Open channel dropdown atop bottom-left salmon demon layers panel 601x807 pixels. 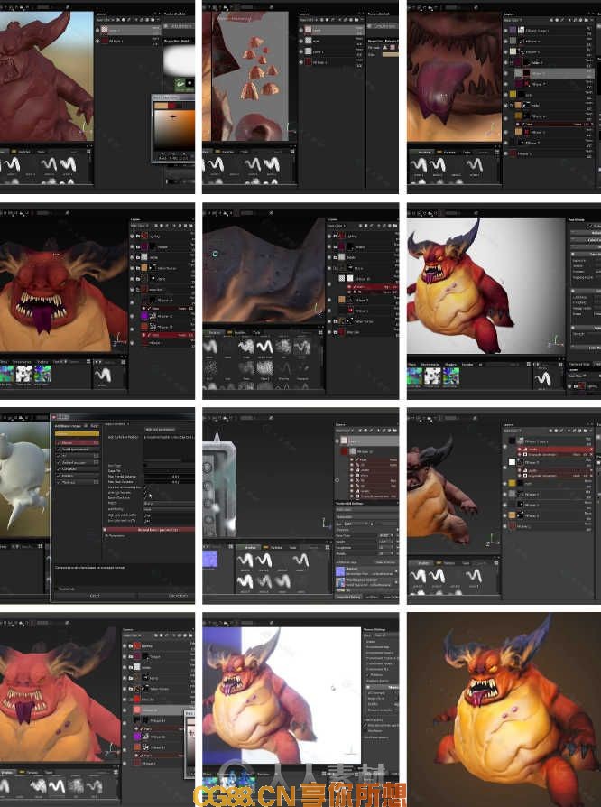point(131,635)
